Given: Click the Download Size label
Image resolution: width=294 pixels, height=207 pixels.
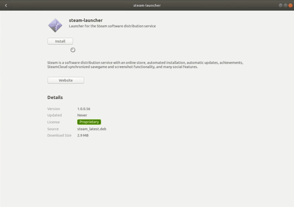Looking at the screenshot, I should (59, 135).
